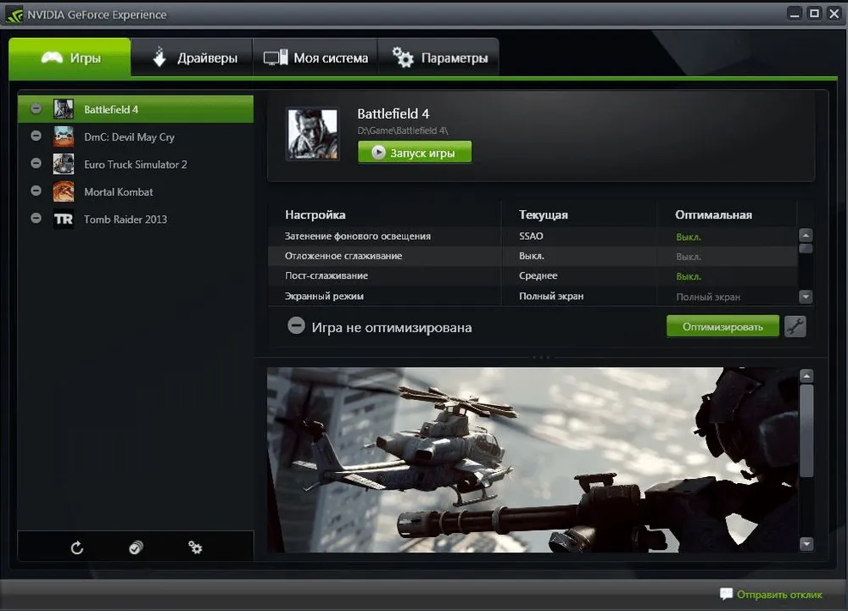Click the download arrow icon on Драйверы tab
Viewport: 848px width, 611px height.
point(159,57)
